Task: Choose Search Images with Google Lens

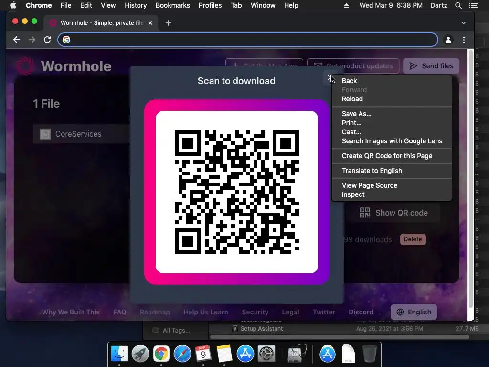Action: pos(392,141)
